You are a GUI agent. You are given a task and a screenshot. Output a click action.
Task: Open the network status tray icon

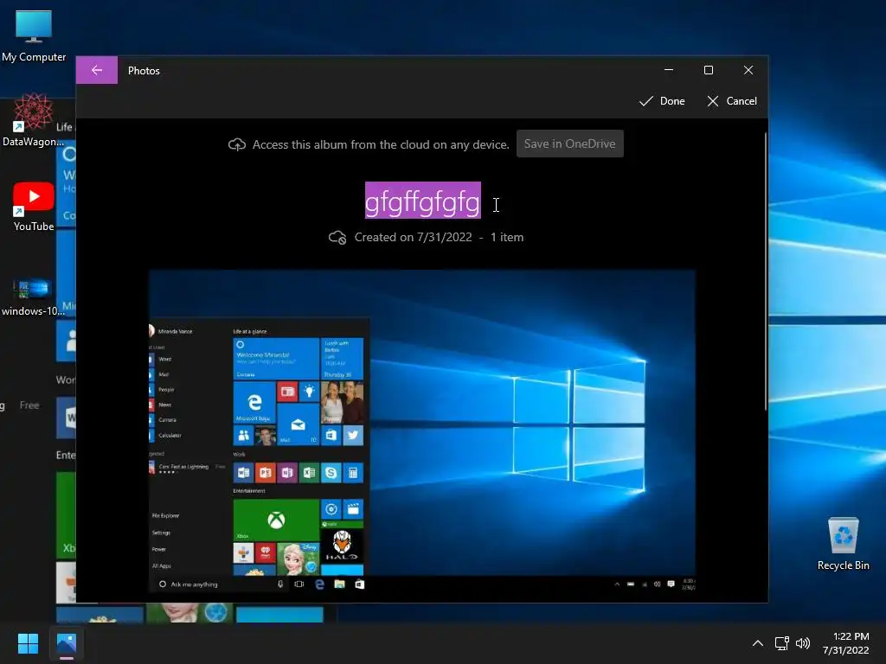point(781,643)
